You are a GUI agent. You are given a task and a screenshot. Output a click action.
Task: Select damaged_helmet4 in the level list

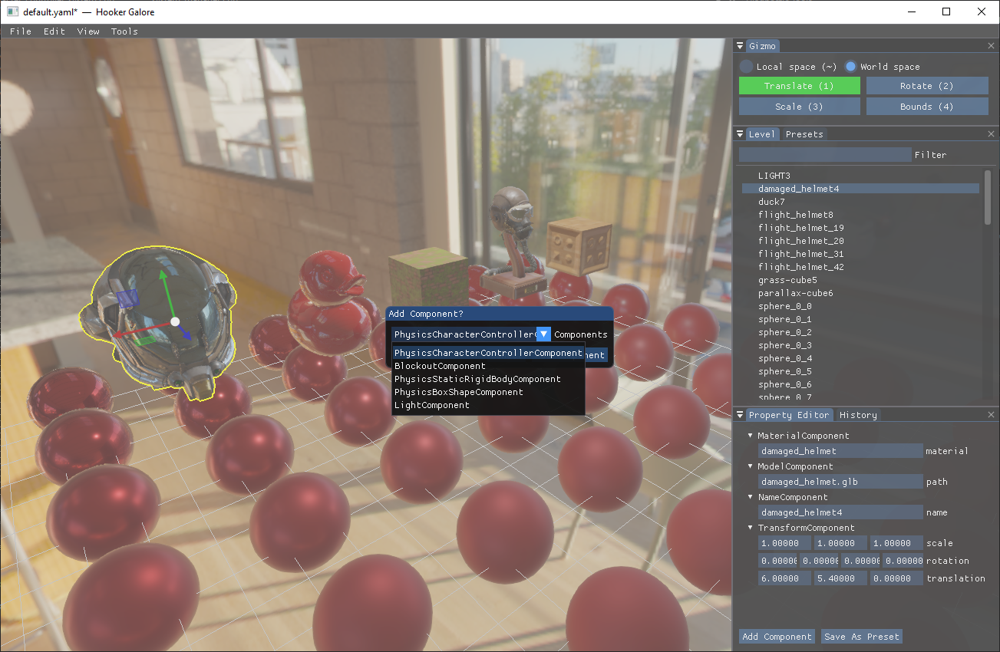click(860, 189)
